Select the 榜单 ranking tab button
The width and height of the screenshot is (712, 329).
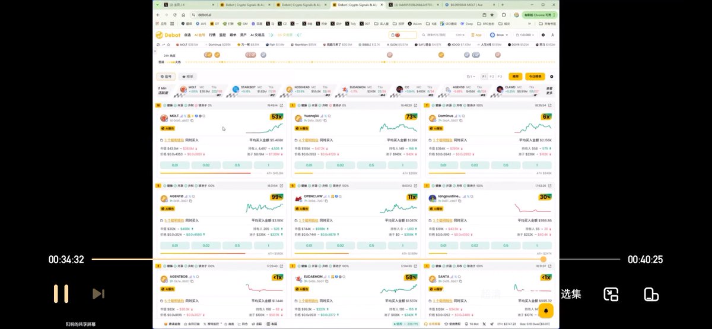click(187, 77)
